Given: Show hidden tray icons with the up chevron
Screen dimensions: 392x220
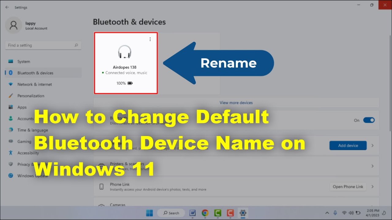Looking at the screenshot, I should pyautogui.click(x=327, y=213).
